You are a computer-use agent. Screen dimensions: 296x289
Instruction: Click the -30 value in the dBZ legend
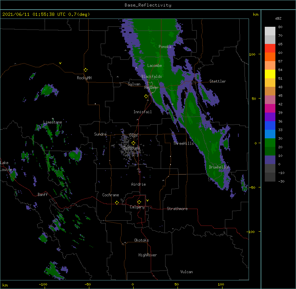pyautogui.click(x=281, y=181)
